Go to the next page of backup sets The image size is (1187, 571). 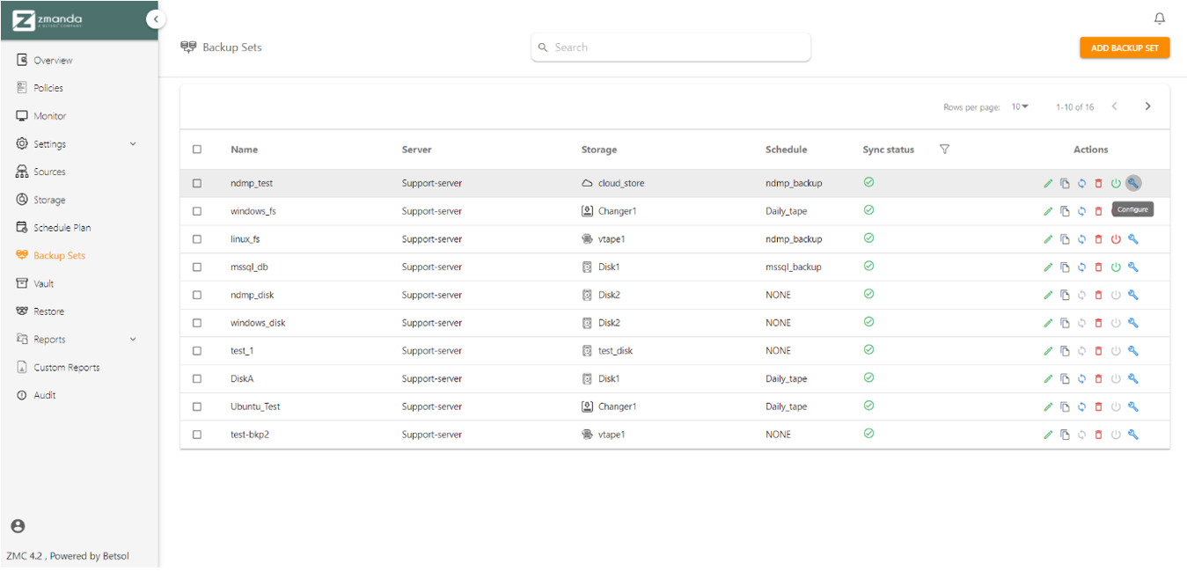tap(1147, 106)
